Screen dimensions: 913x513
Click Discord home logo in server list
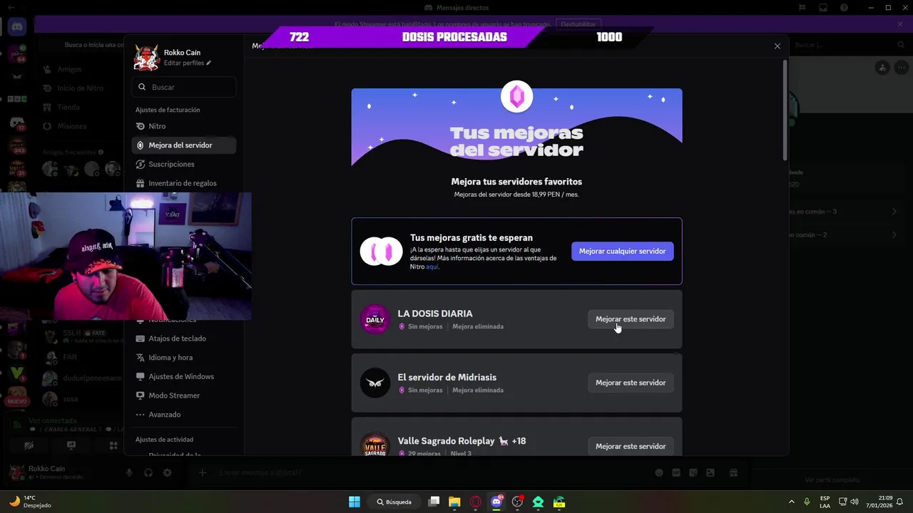(17, 27)
